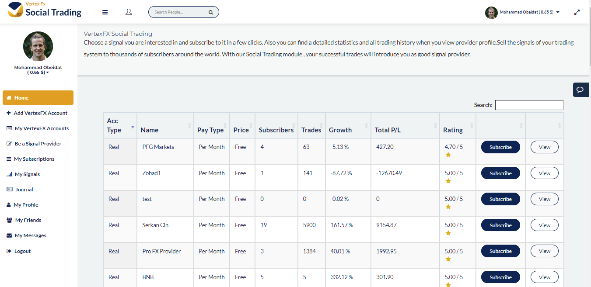Subscribe to the Zobad1 signal
591x287 pixels.
point(500,173)
